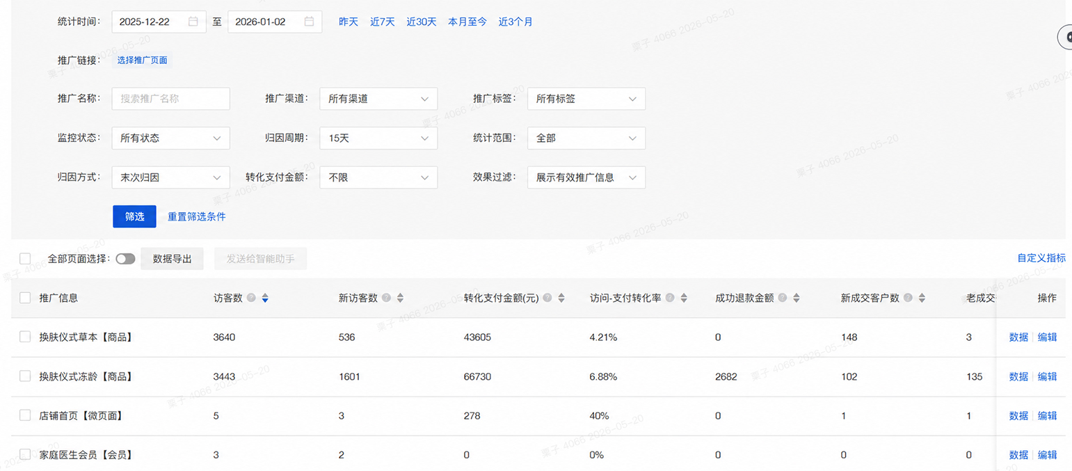
Task: Open the start date calendar picker icon
Action: (193, 22)
